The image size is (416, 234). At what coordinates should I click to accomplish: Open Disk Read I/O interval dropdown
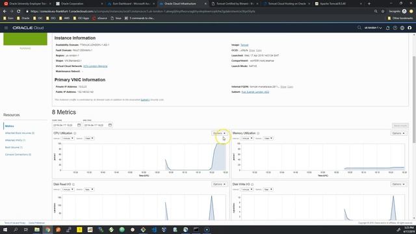pyautogui.click(x=68, y=189)
